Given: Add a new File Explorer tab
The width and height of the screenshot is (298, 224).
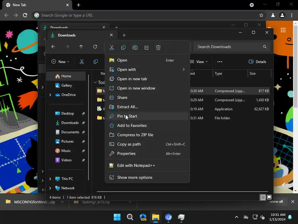Looking at the screenshot, I should [x=124, y=35].
